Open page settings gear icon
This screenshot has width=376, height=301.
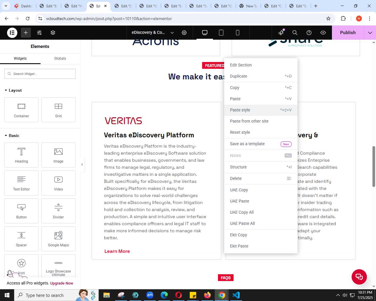tap(184, 33)
